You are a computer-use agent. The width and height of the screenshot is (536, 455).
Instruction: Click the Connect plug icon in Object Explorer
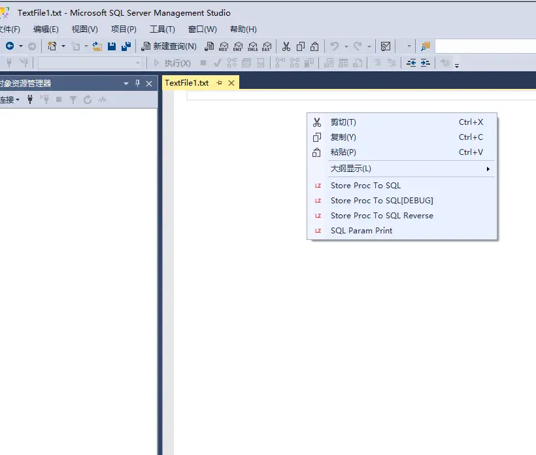(30, 99)
